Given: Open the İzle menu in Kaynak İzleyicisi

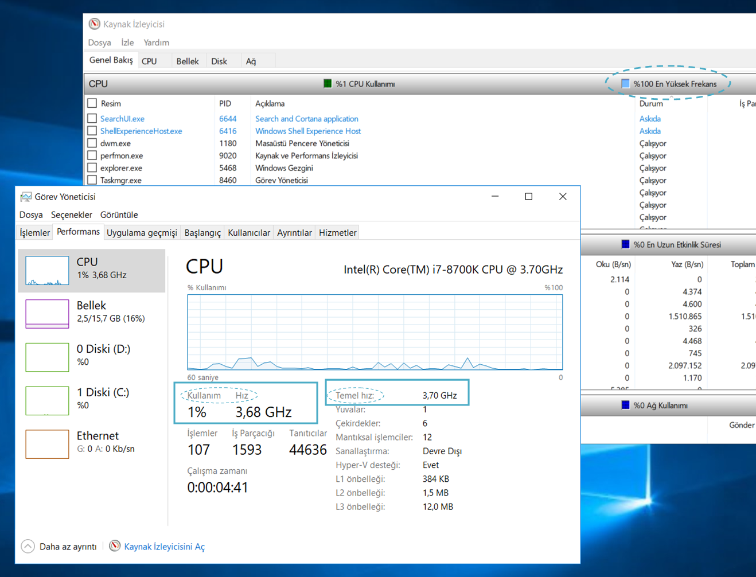Looking at the screenshot, I should click(127, 42).
